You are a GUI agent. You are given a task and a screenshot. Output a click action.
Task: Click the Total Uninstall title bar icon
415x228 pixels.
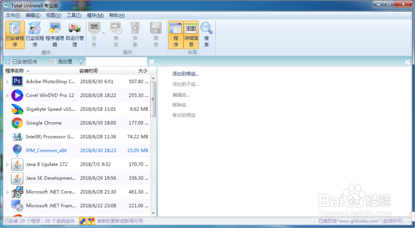[x=6, y=5]
